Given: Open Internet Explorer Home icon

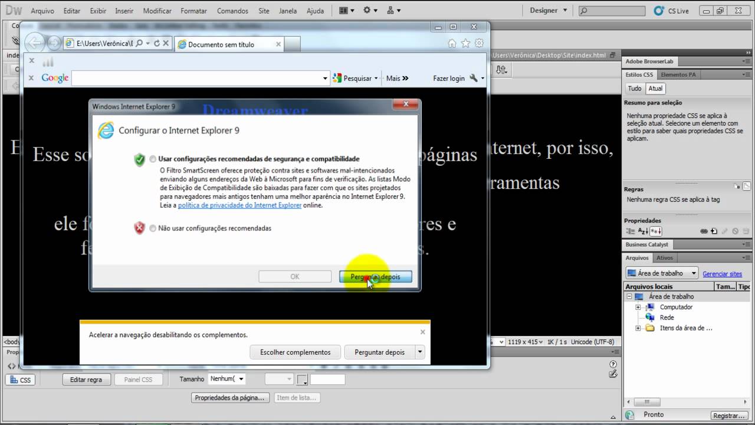Looking at the screenshot, I should click(452, 43).
